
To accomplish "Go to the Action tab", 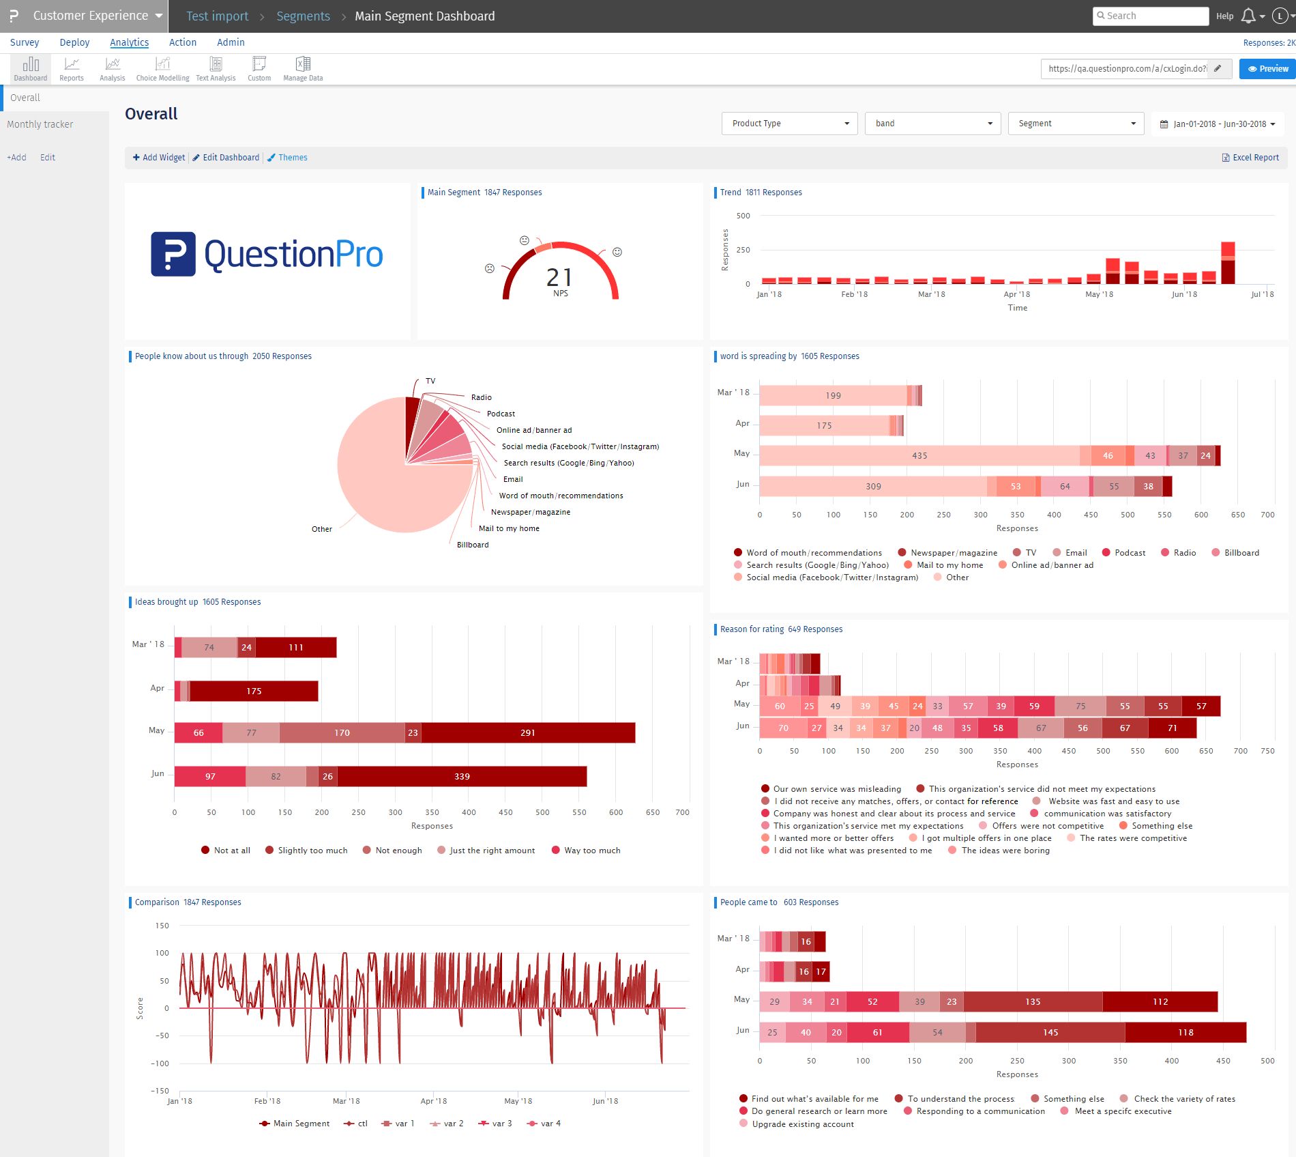I will pyautogui.click(x=183, y=42).
